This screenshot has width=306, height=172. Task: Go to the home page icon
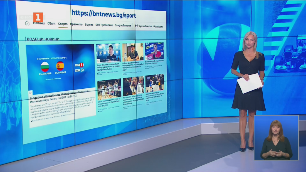(x=27, y=23)
